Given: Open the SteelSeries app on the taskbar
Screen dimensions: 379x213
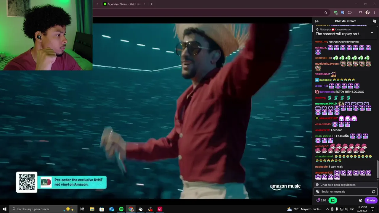Looking at the screenshot, I should (141, 209).
